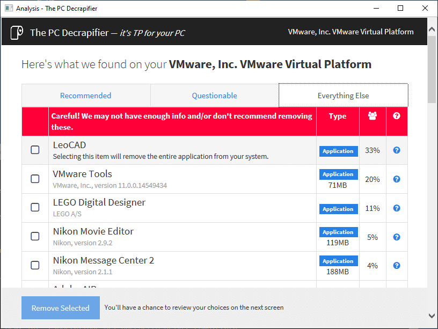
Task: Tick the LEGO Digital Designer checkbox
Action: coord(35,207)
